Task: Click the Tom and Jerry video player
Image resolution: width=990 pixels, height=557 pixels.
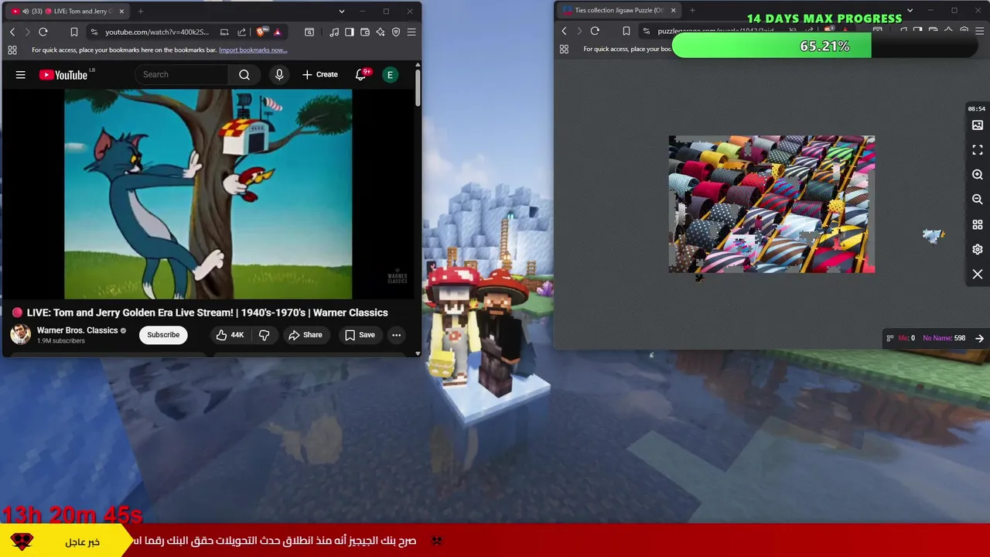Action: coord(208,193)
